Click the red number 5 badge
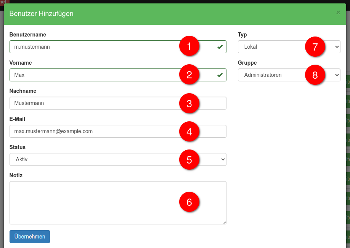The height and width of the screenshot is (248, 350). tap(189, 159)
